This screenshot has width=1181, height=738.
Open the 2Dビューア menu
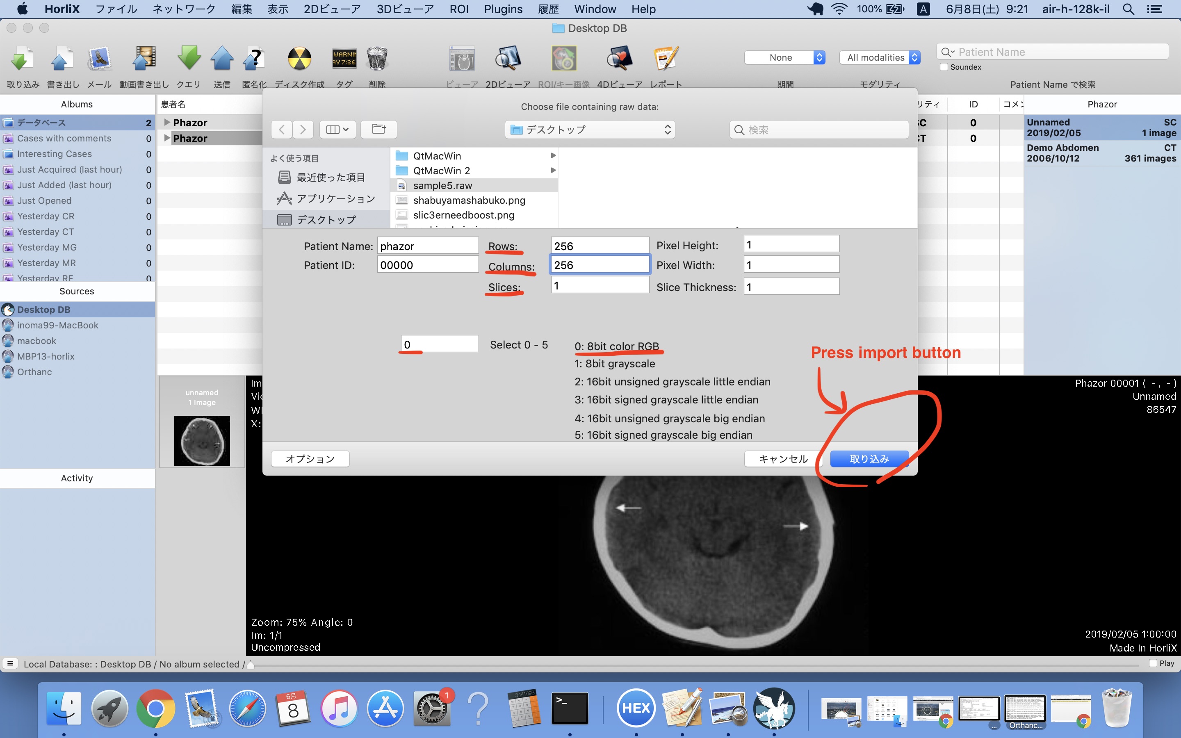[x=332, y=9]
